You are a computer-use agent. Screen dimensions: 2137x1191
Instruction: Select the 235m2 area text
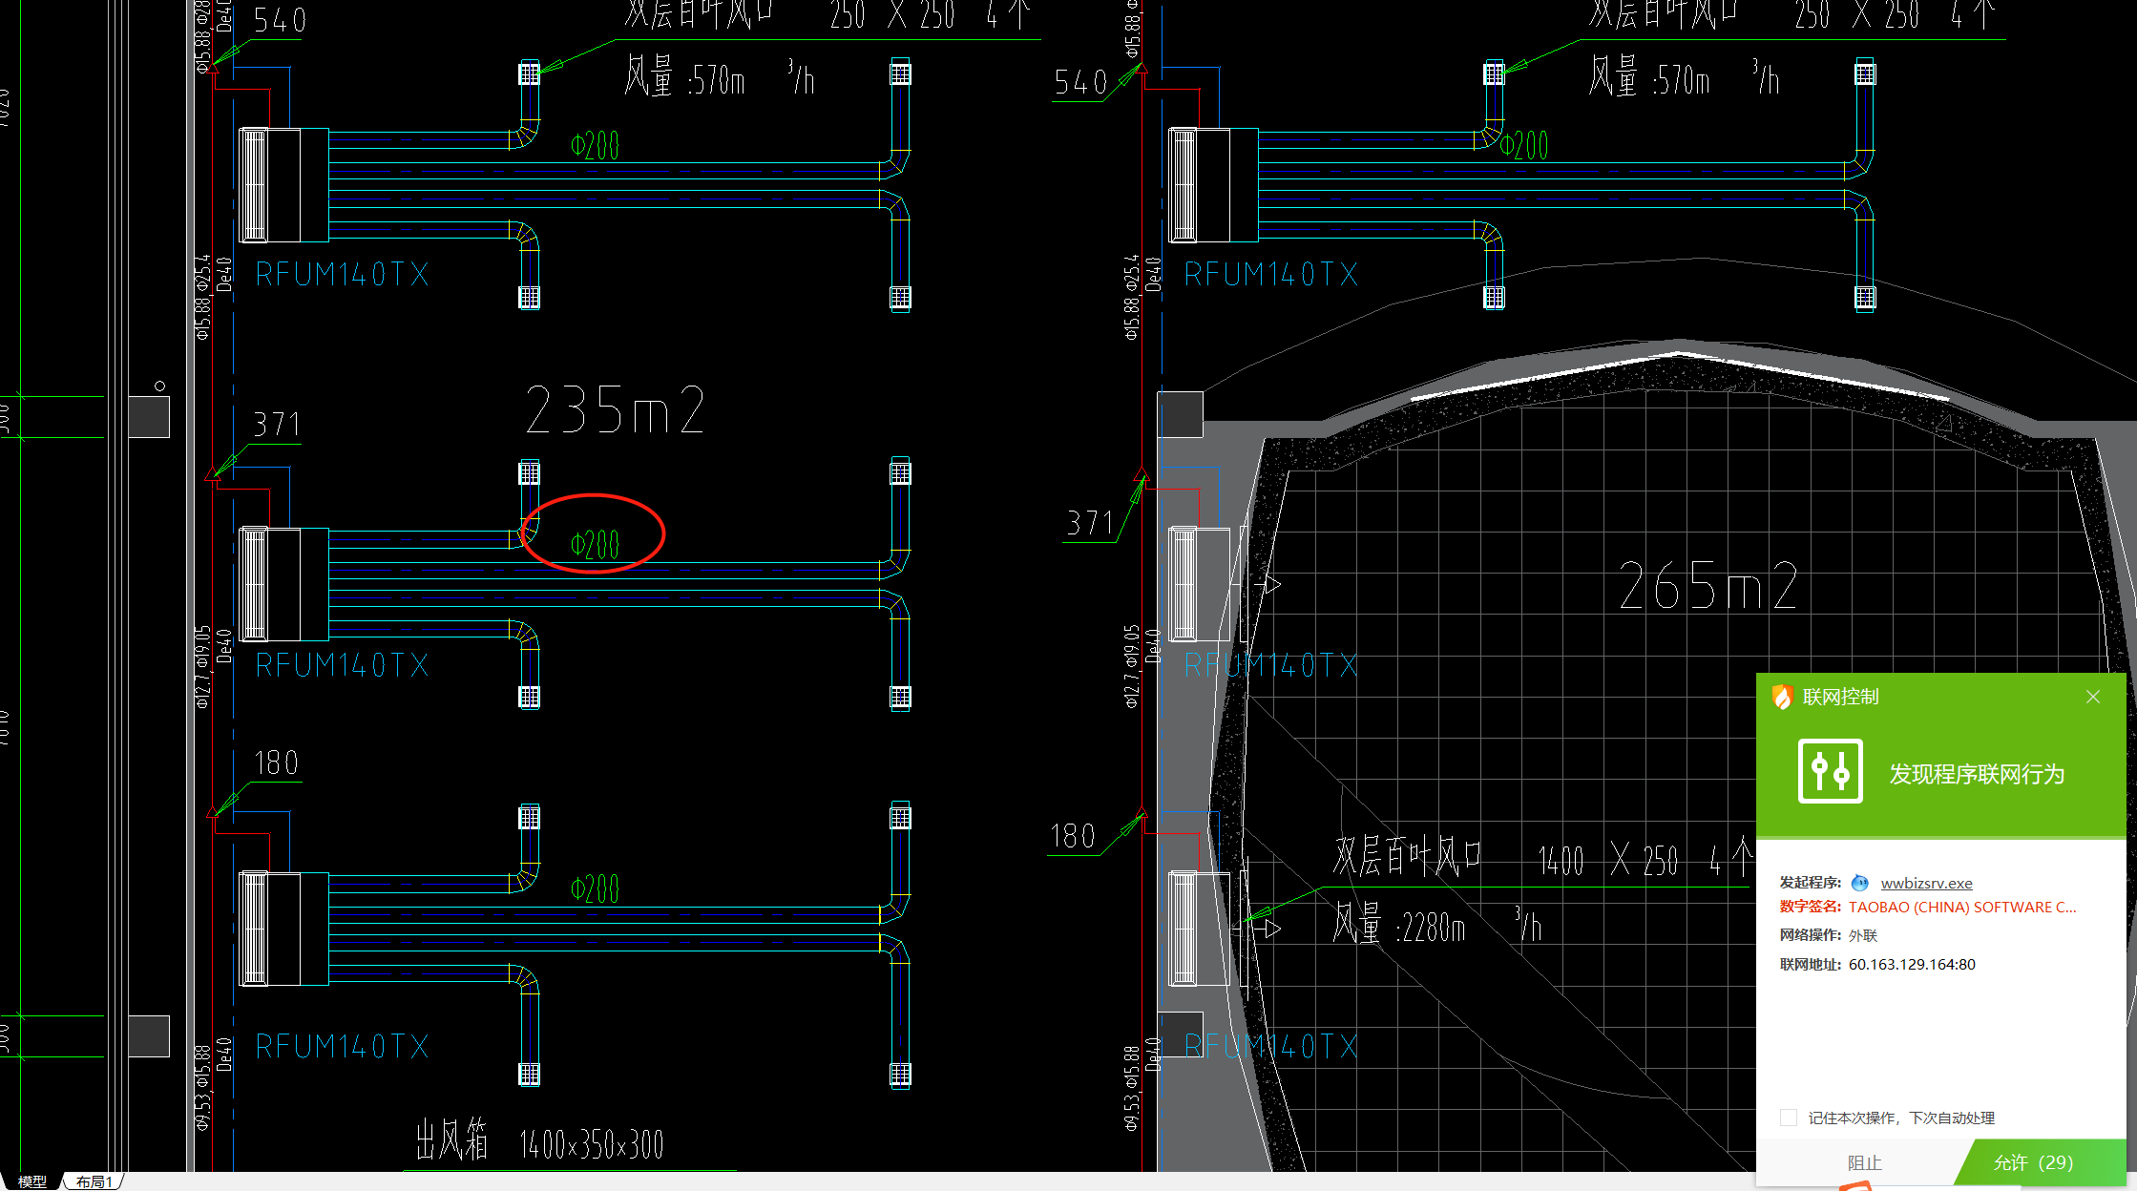(615, 410)
